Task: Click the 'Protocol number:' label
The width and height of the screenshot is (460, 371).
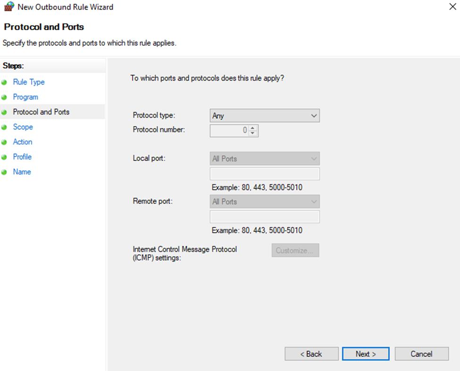Action: 159,130
